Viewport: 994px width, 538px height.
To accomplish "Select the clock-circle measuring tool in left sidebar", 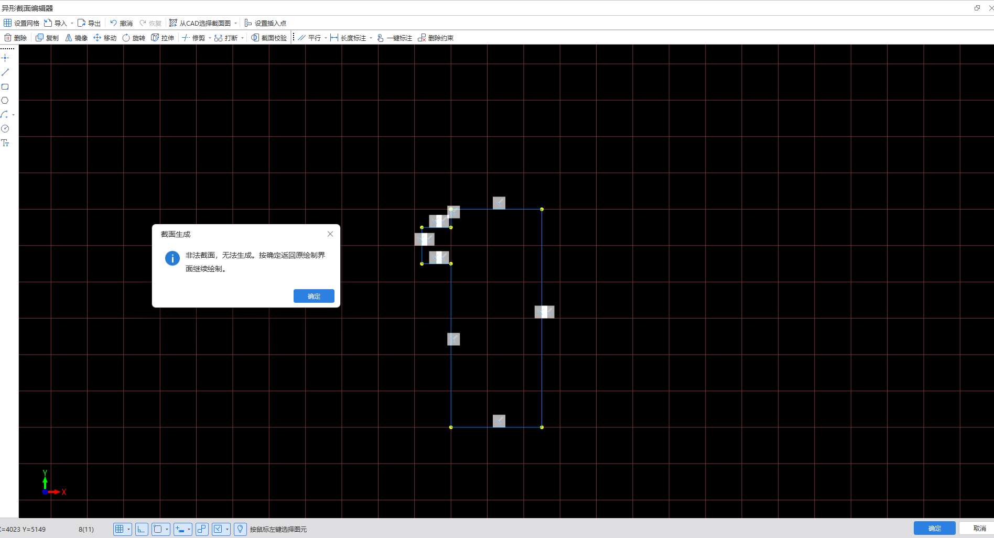I will pos(5,129).
